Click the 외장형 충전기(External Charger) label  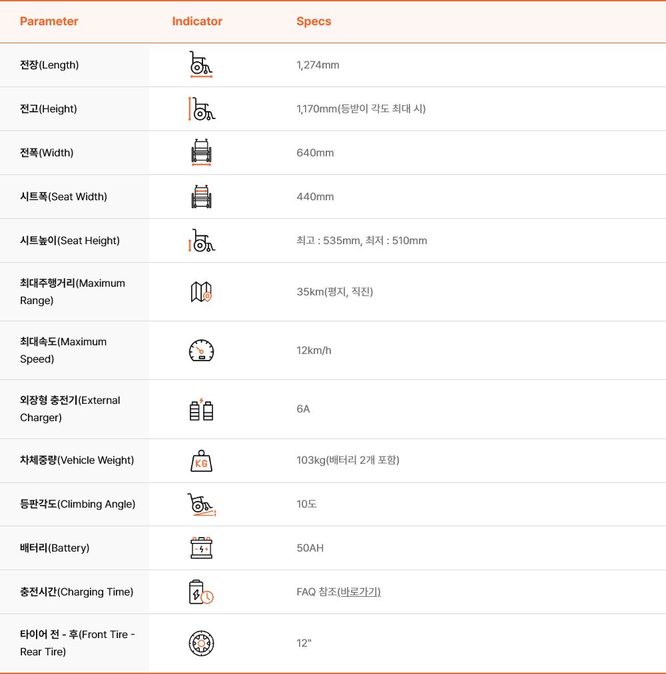click(70, 409)
